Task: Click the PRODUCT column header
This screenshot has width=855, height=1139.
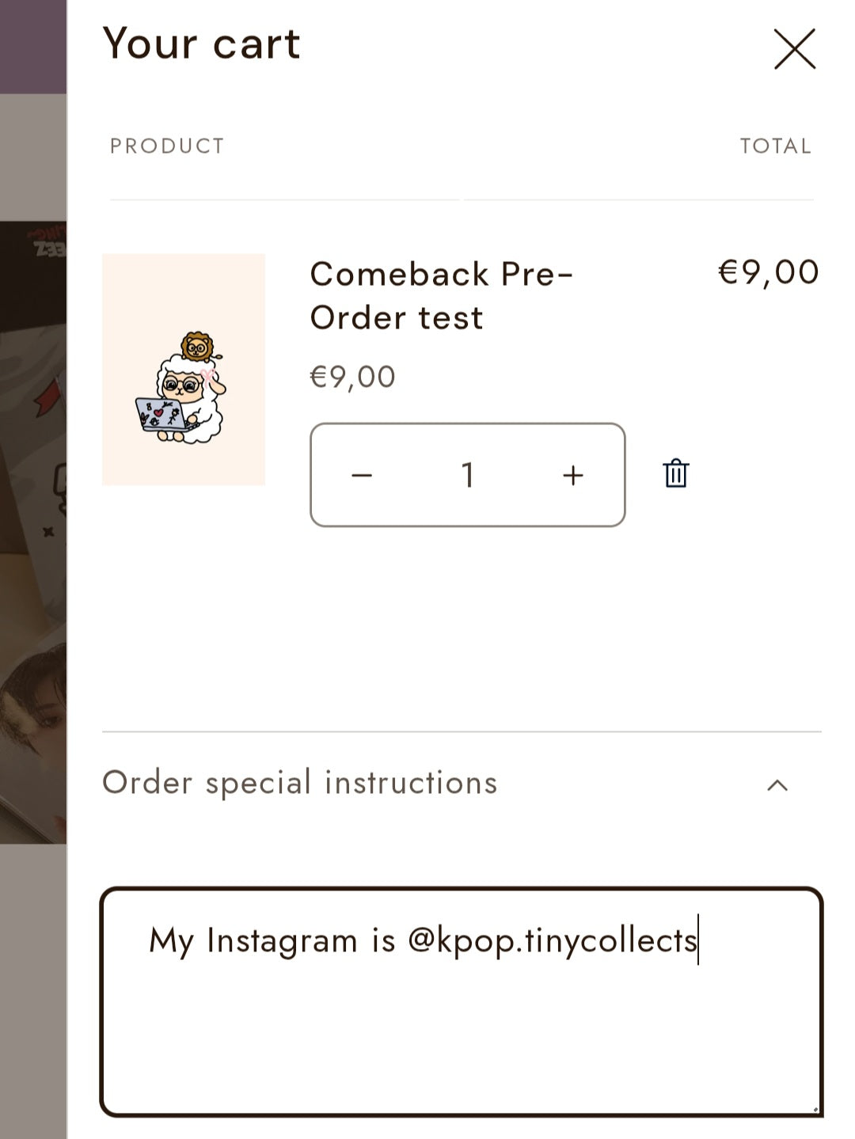Action: pyautogui.click(x=167, y=146)
